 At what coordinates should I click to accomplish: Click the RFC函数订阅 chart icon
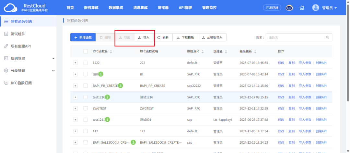click(6, 83)
